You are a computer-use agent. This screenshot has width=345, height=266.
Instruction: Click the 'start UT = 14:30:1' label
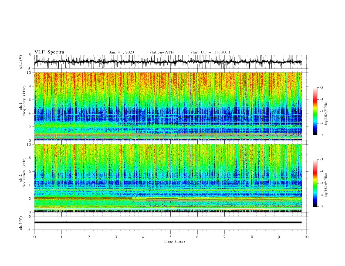(x=210, y=52)
